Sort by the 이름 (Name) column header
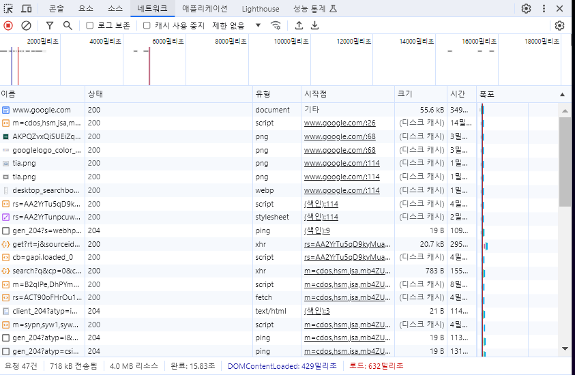The image size is (575, 375). click(x=42, y=94)
